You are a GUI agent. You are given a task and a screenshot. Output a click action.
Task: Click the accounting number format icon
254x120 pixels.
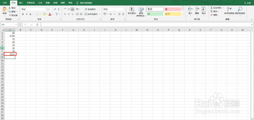(105, 14)
